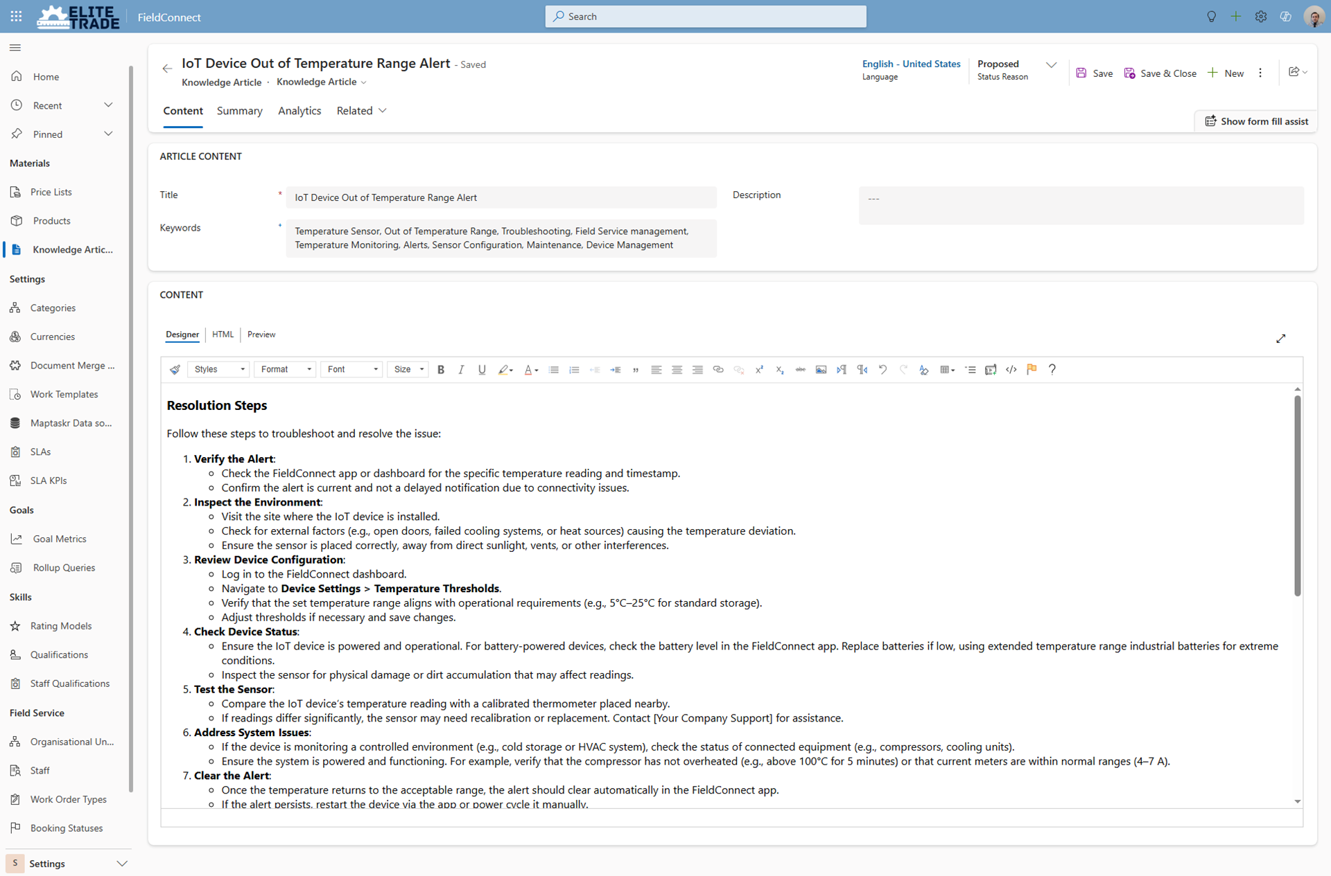Open font color picker in toolbar
Image resolution: width=1331 pixels, height=876 pixels.
[x=531, y=370]
